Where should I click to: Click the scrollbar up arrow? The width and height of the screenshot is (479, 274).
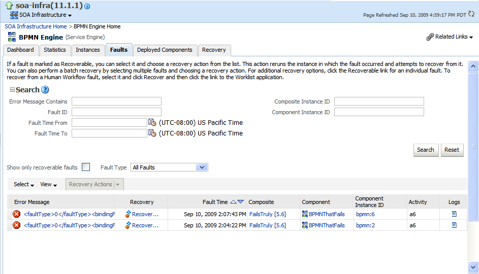click(x=473, y=66)
